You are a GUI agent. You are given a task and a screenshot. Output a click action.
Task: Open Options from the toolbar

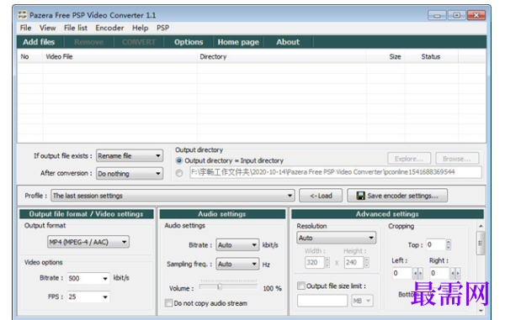(189, 42)
